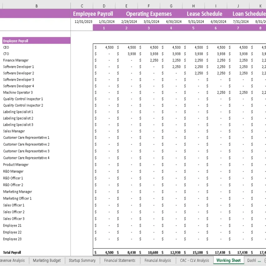Open the Marketing Budget tab

tap(47, 260)
